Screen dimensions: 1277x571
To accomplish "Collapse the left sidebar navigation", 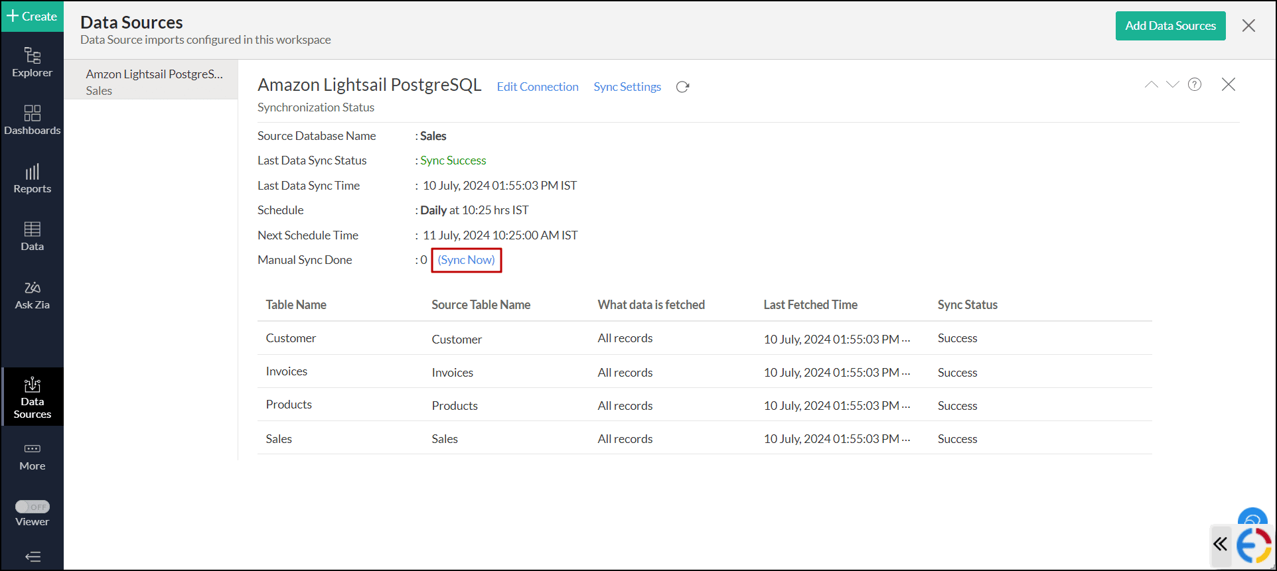I will point(33,556).
